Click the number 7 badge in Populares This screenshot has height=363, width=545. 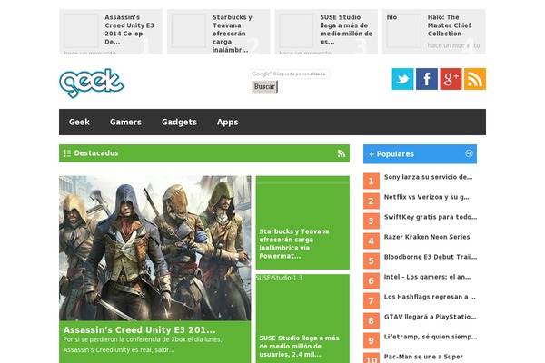click(x=372, y=300)
